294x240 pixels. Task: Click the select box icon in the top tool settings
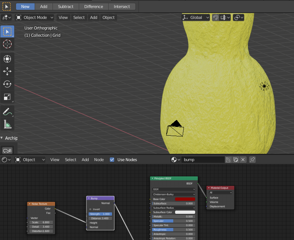pos(7,7)
